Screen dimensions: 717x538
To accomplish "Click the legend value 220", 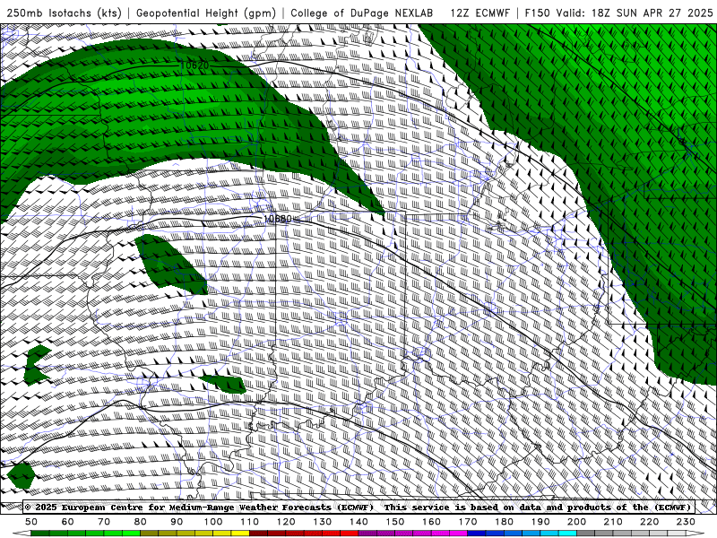I will tap(649, 522).
